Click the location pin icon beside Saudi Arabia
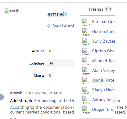 pos(49,26)
